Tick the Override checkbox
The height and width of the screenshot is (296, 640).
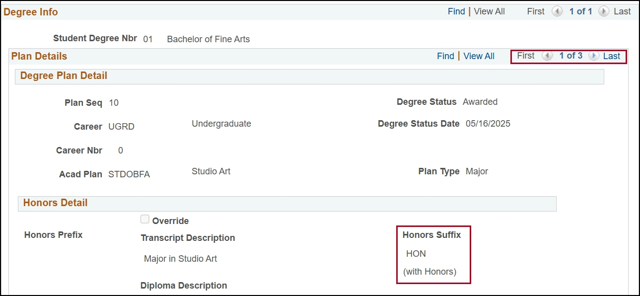[144, 219]
